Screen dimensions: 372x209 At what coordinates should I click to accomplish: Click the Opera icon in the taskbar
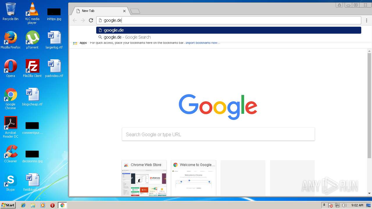pyautogui.click(x=52, y=205)
